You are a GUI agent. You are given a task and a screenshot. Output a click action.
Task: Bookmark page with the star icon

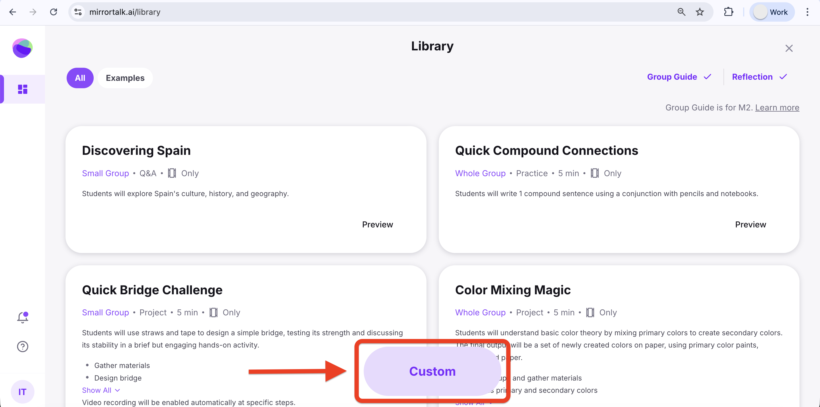click(700, 12)
